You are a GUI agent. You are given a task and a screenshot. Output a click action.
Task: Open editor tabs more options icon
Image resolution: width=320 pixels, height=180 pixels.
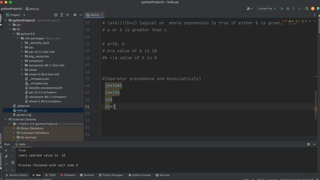click(314, 15)
